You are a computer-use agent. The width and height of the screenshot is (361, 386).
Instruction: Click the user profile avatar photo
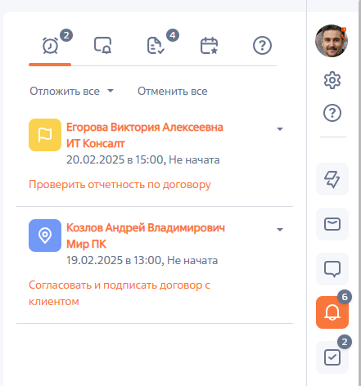tap(332, 41)
